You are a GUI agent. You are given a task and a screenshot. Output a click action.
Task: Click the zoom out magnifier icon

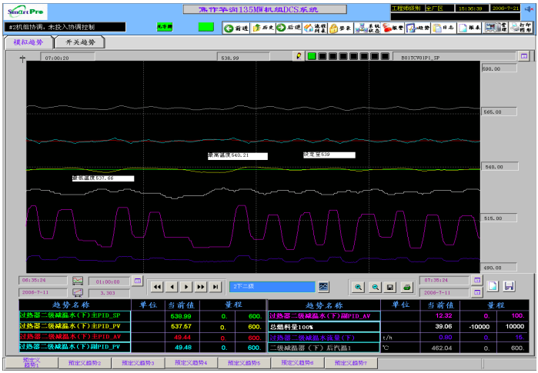[x=375, y=287]
